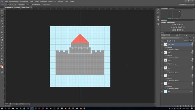Open the Windows Start button
The width and height of the screenshot is (195, 110).
click(2, 108)
